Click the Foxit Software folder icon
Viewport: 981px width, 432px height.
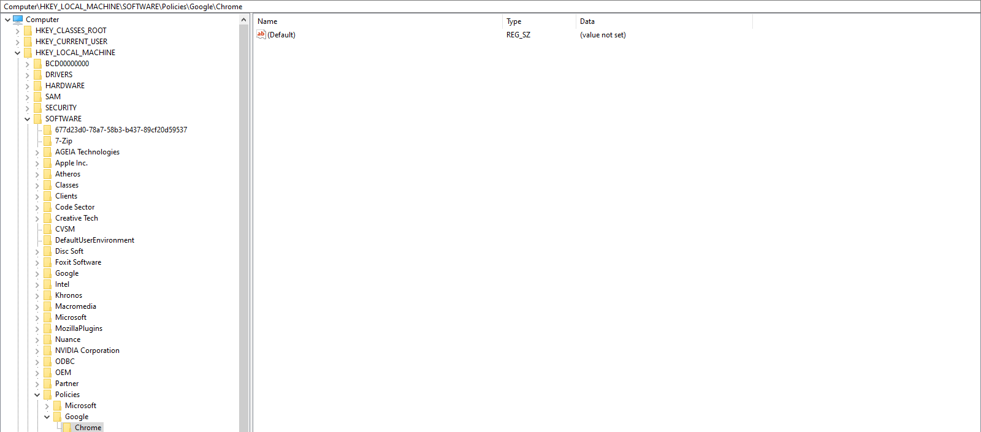point(47,262)
